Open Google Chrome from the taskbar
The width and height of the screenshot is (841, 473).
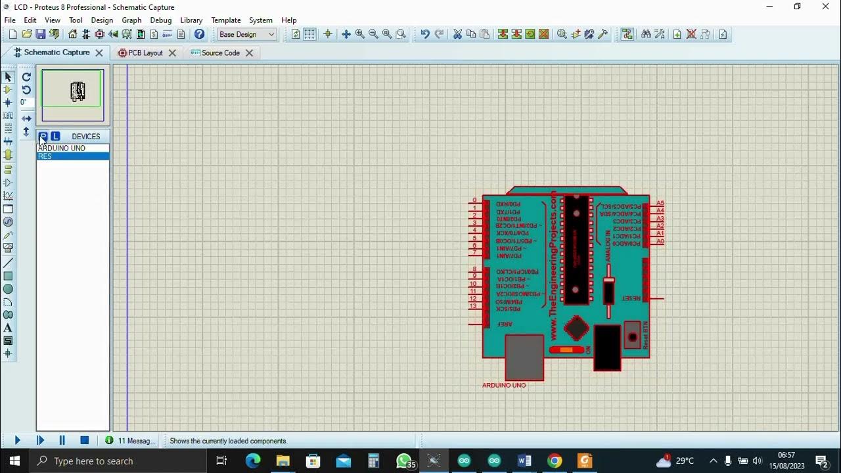tap(555, 461)
